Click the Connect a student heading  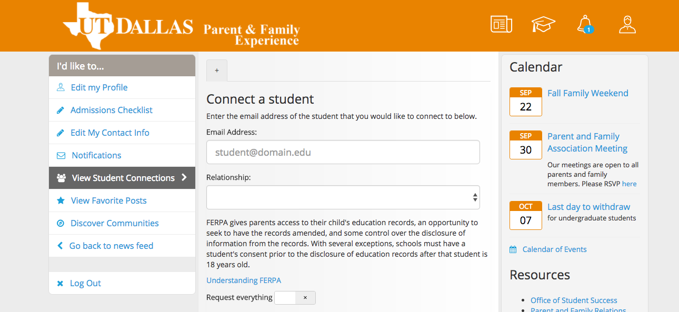click(x=260, y=99)
